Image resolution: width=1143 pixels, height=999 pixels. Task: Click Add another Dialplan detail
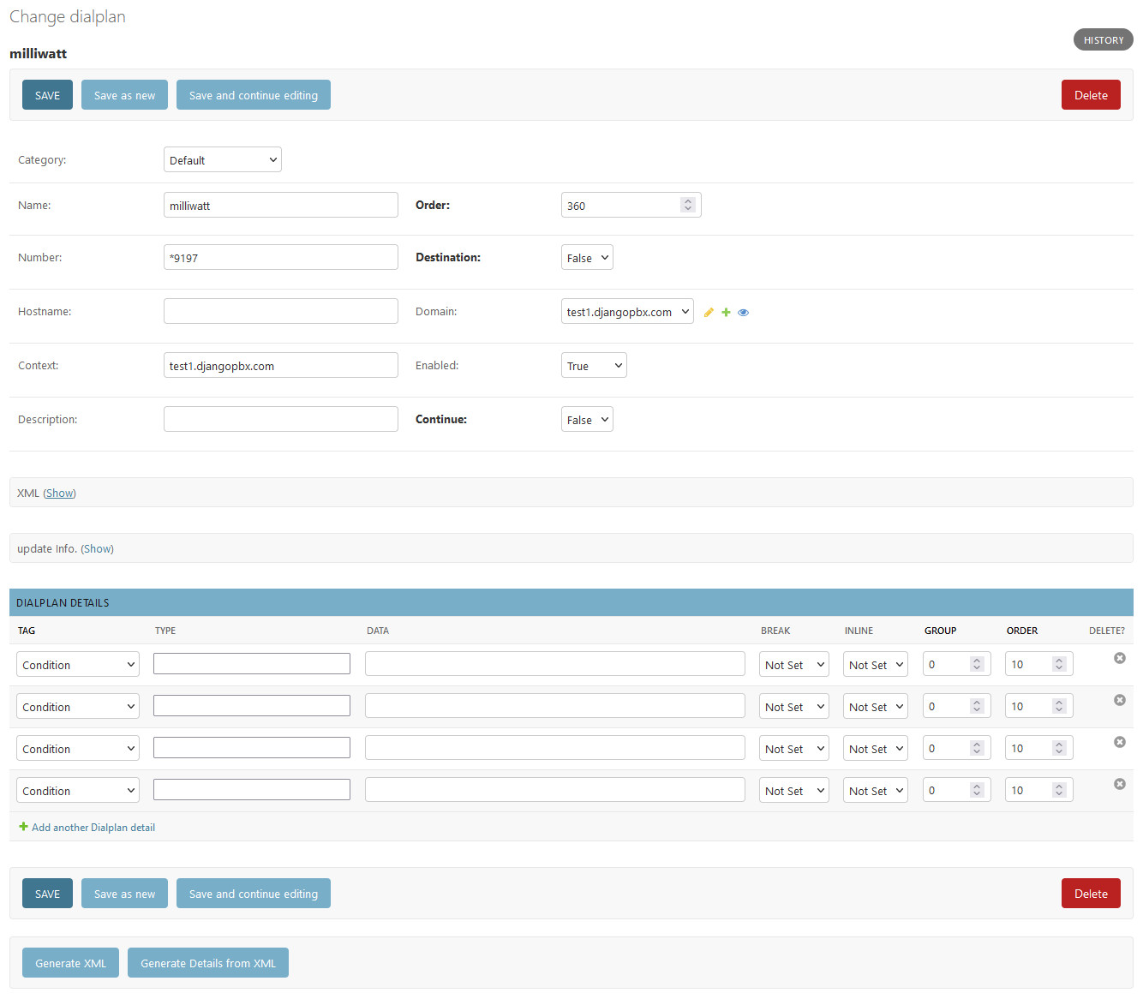click(93, 828)
